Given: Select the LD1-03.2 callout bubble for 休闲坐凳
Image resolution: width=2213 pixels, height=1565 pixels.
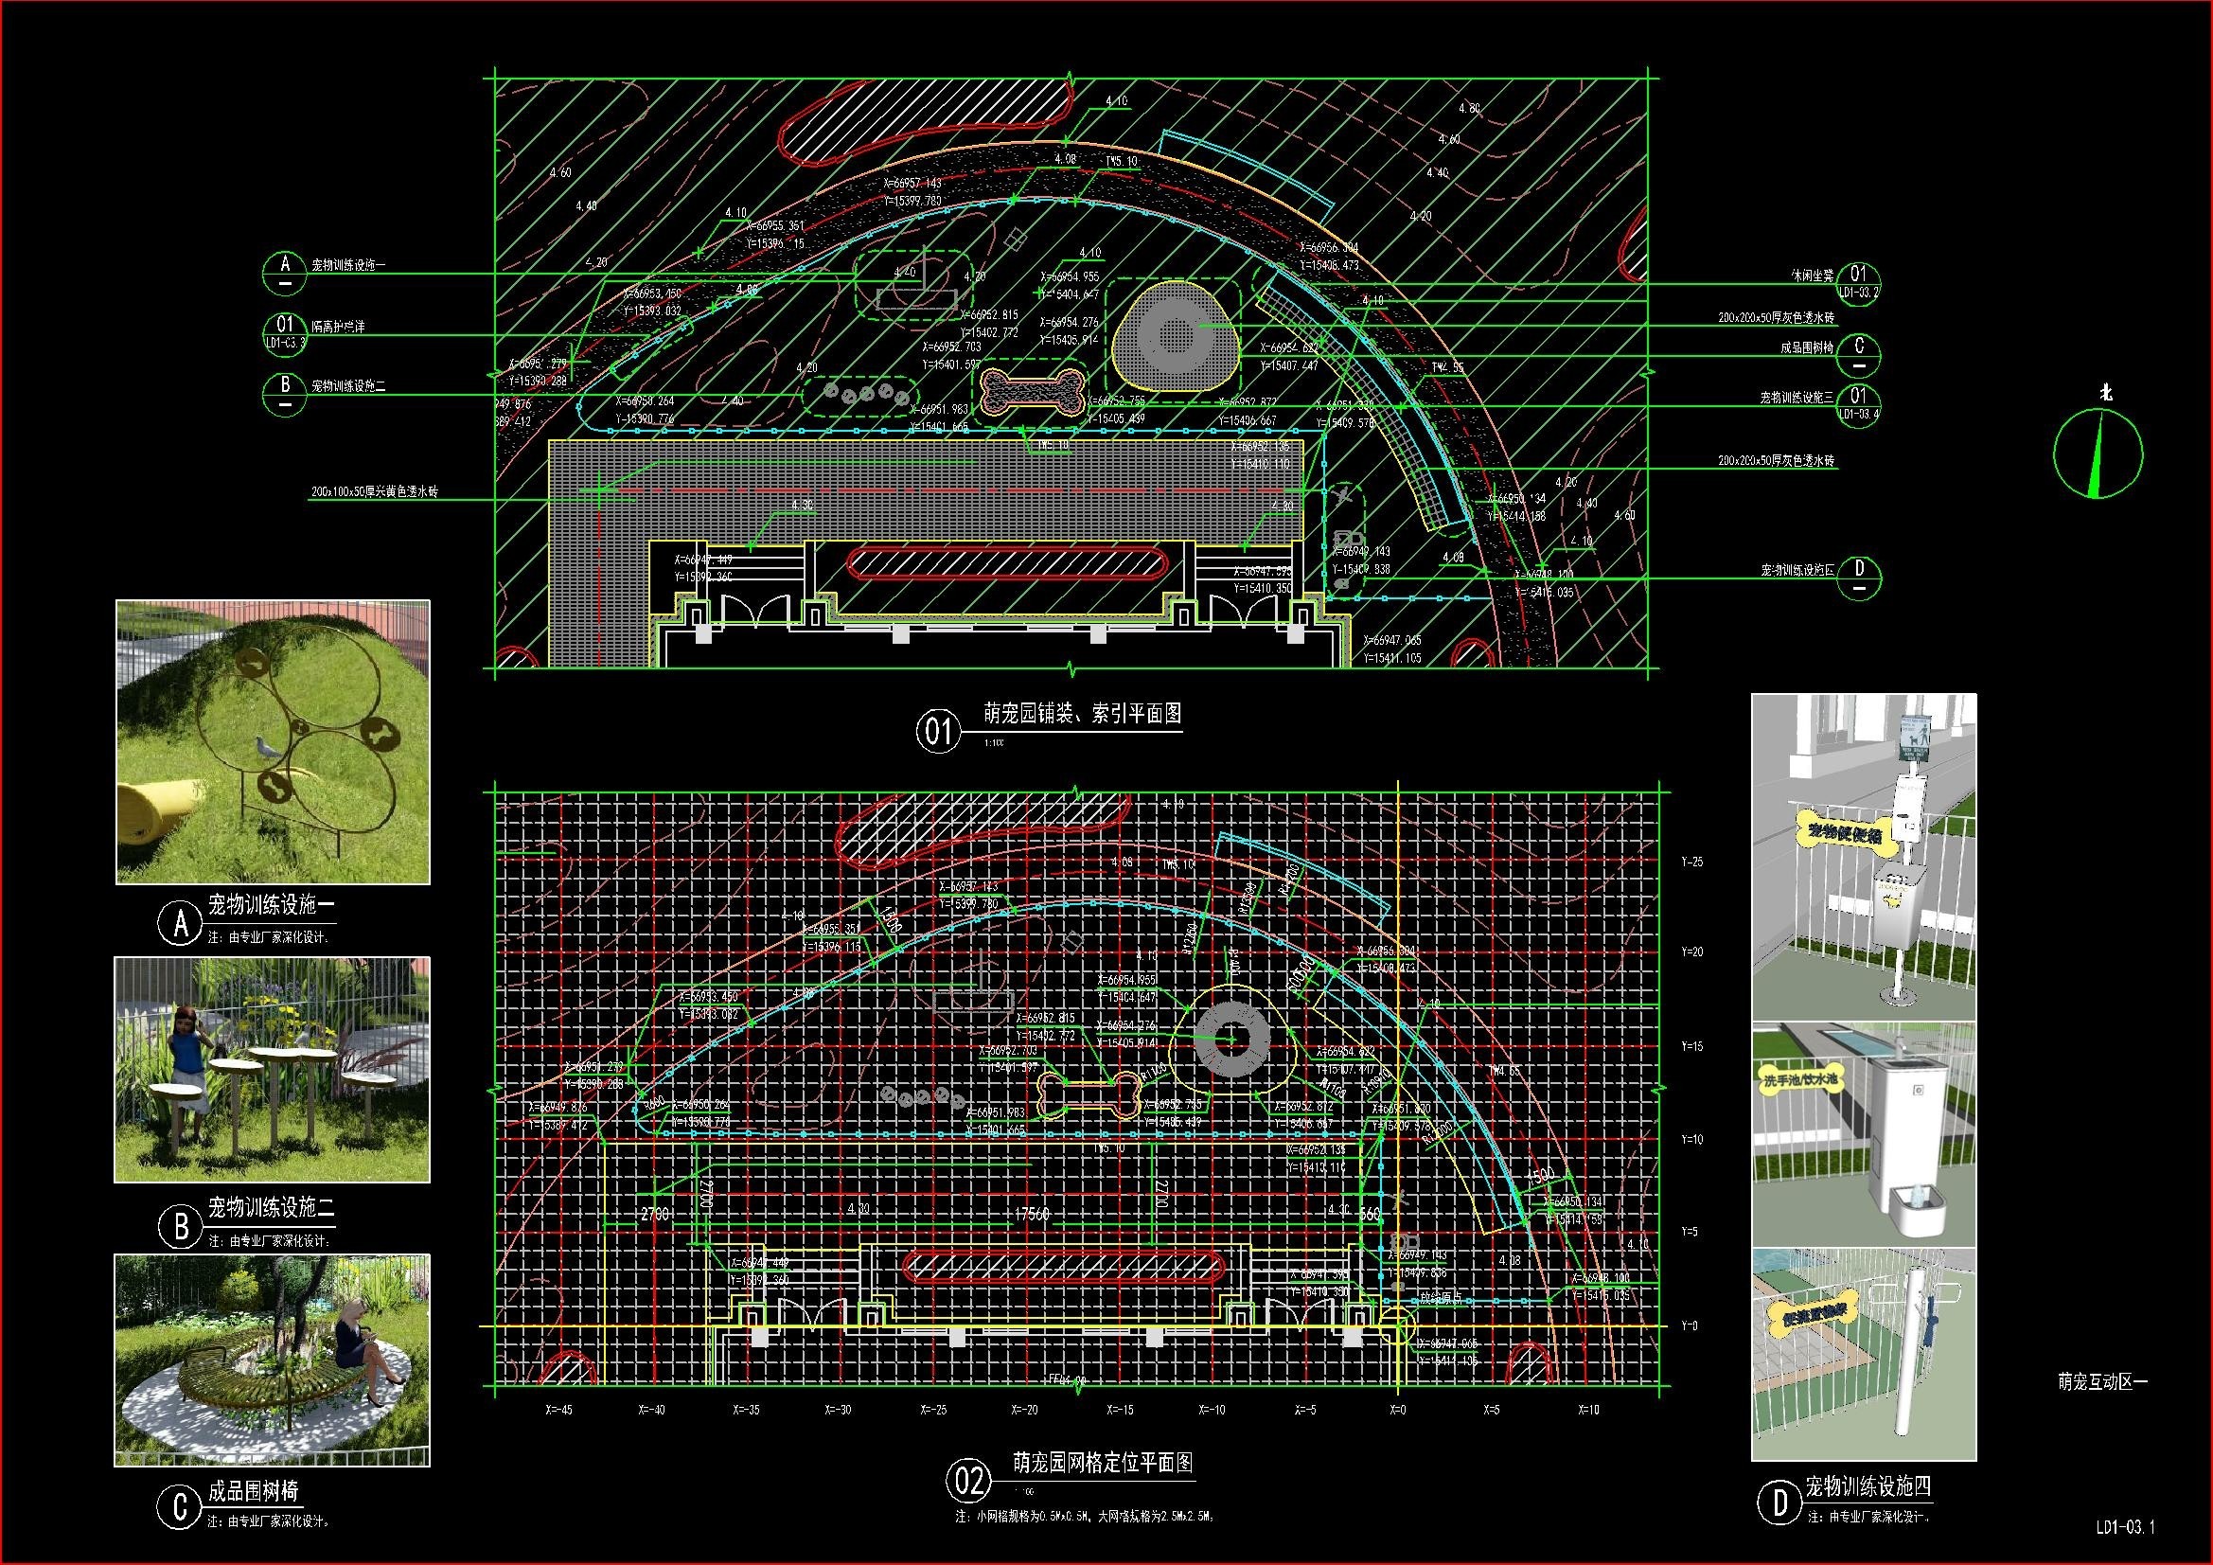Looking at the screenshot, I should (1858, 283).
